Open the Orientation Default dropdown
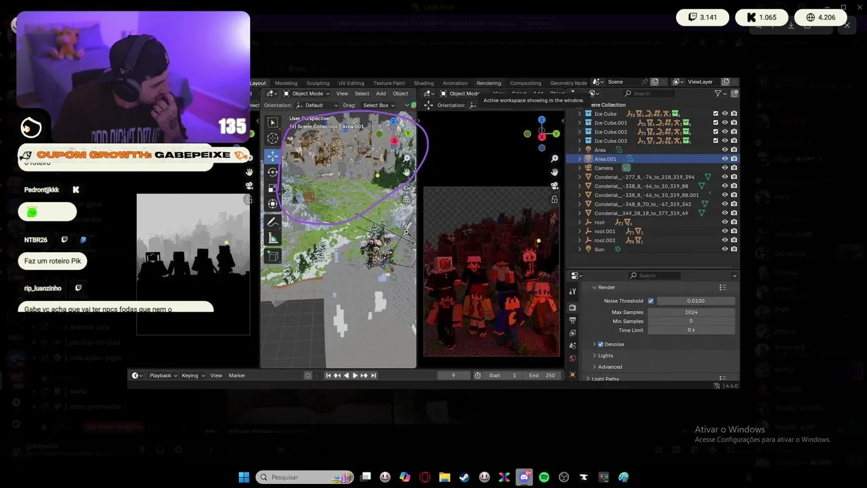Image resolution: width=867 pixels, height=488 pixels. (317, 105)
